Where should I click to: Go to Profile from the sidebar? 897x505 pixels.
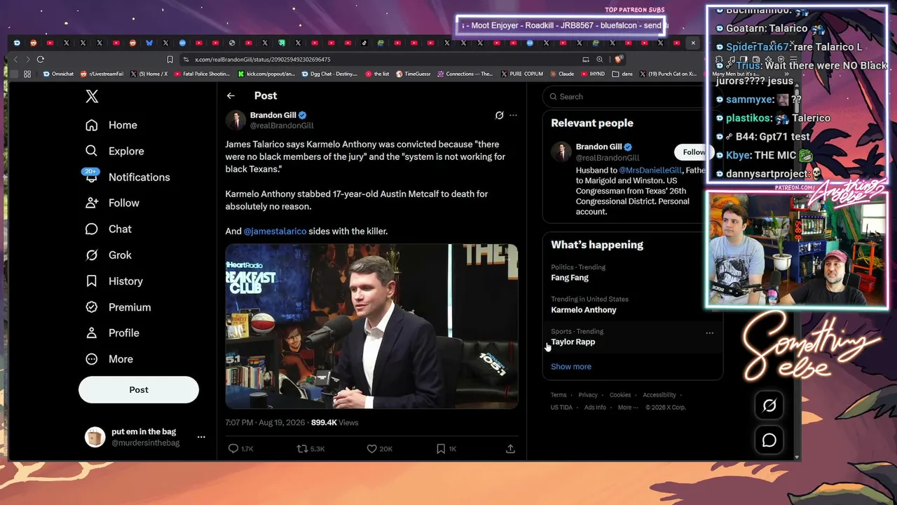(112, 332)
